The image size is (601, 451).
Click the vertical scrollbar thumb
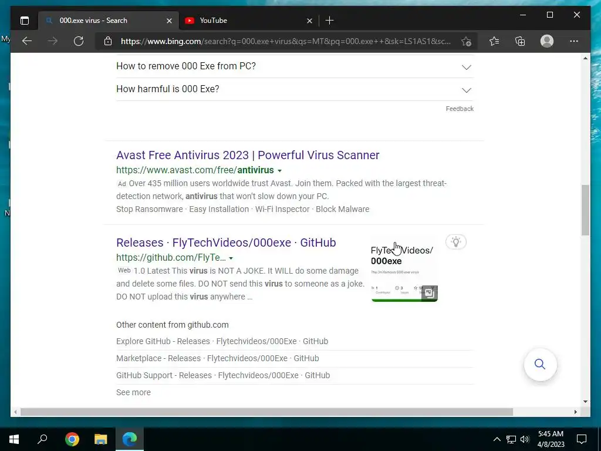(585, 210)
